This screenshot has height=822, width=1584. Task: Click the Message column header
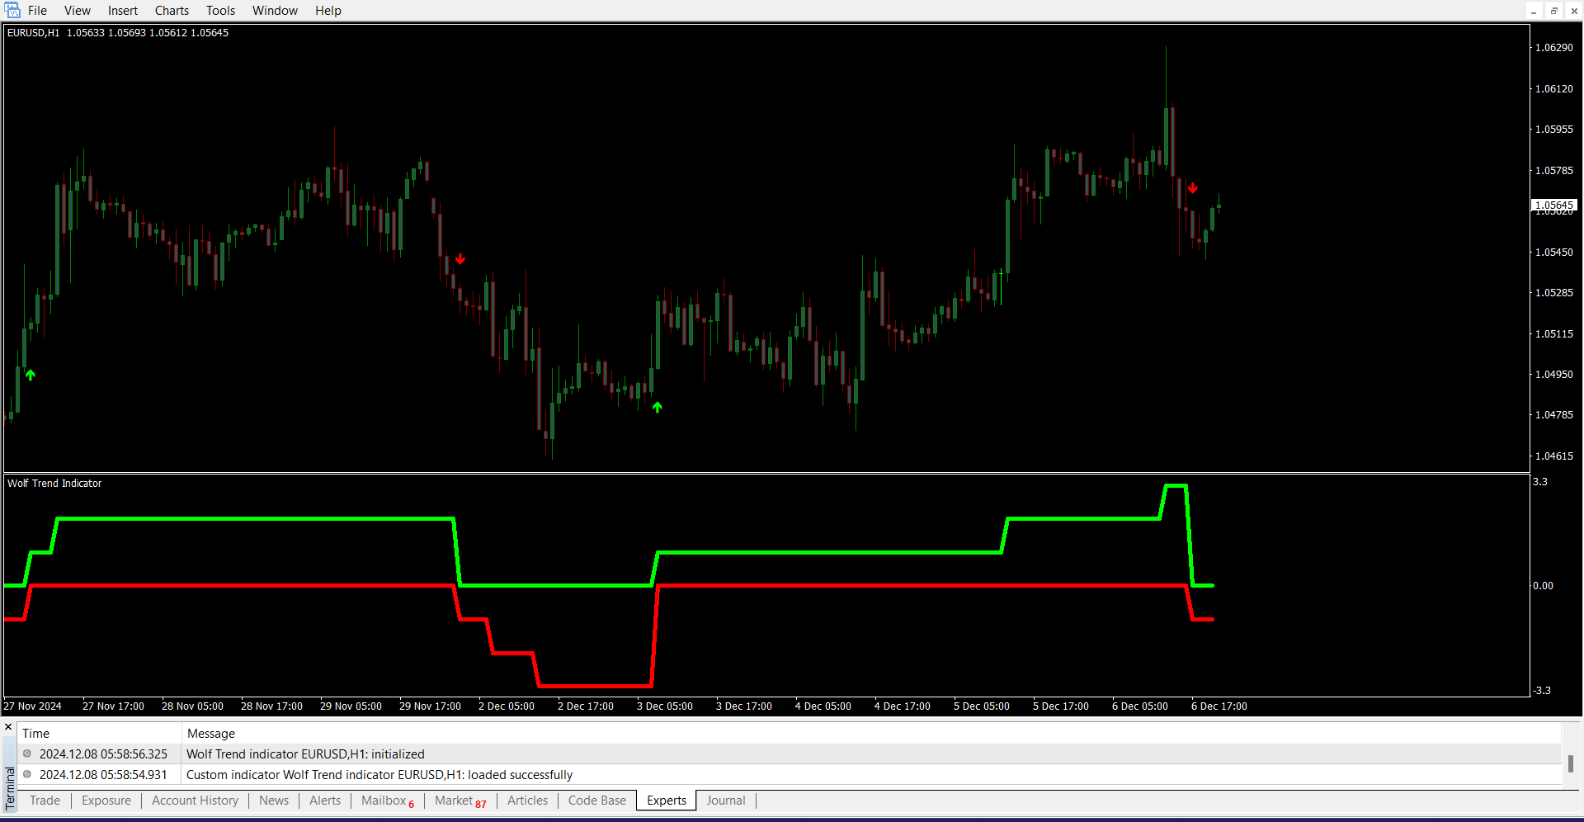tap(211, 733)
